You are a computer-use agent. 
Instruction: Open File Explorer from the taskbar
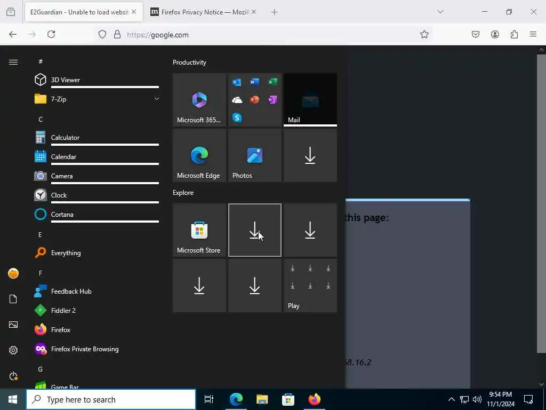tap(262, 399)
